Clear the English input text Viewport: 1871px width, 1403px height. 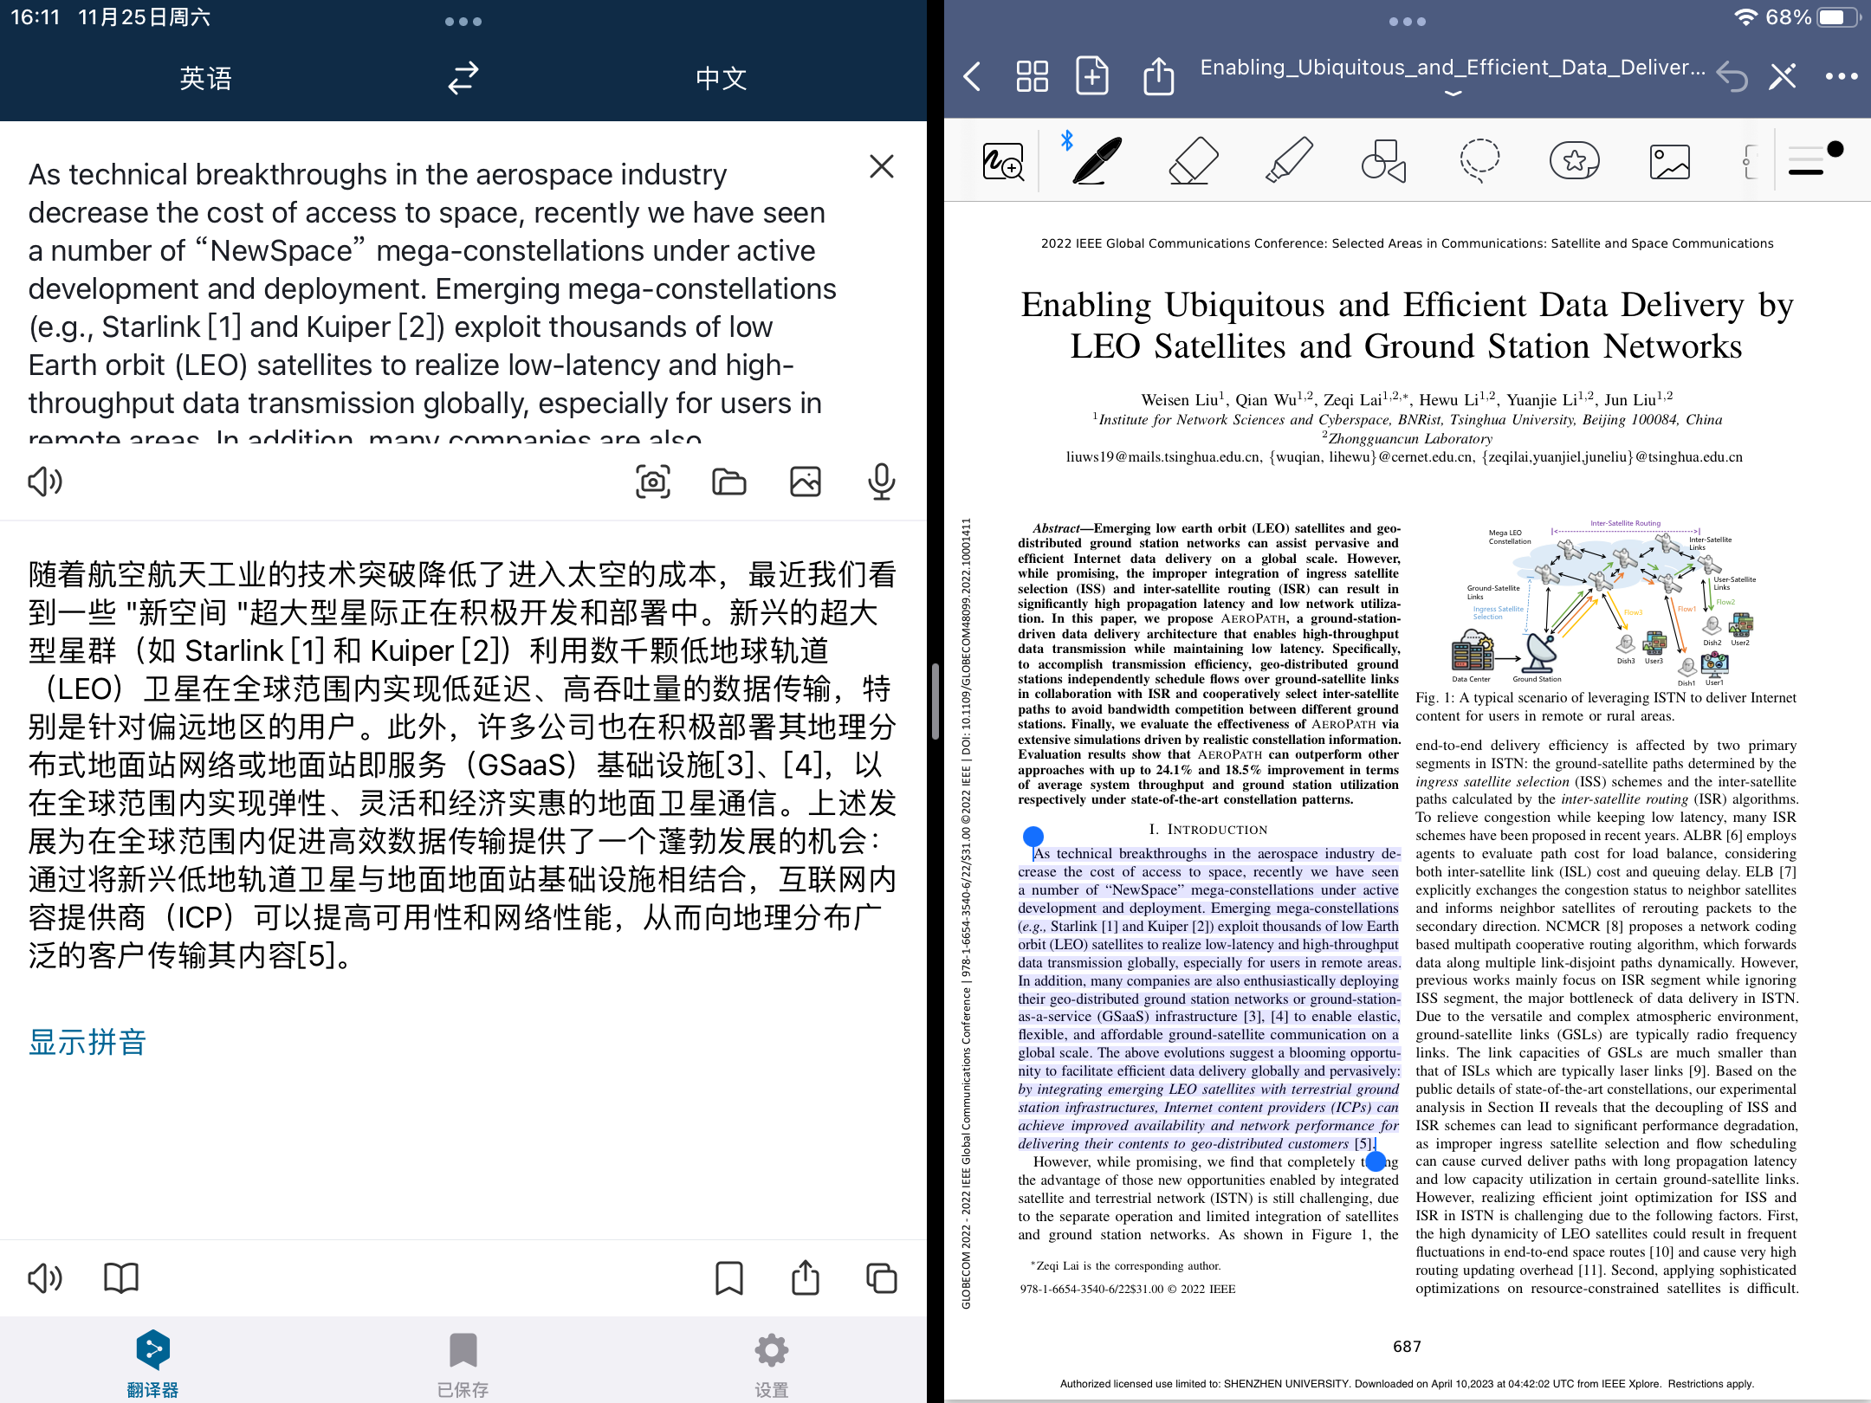881,166
